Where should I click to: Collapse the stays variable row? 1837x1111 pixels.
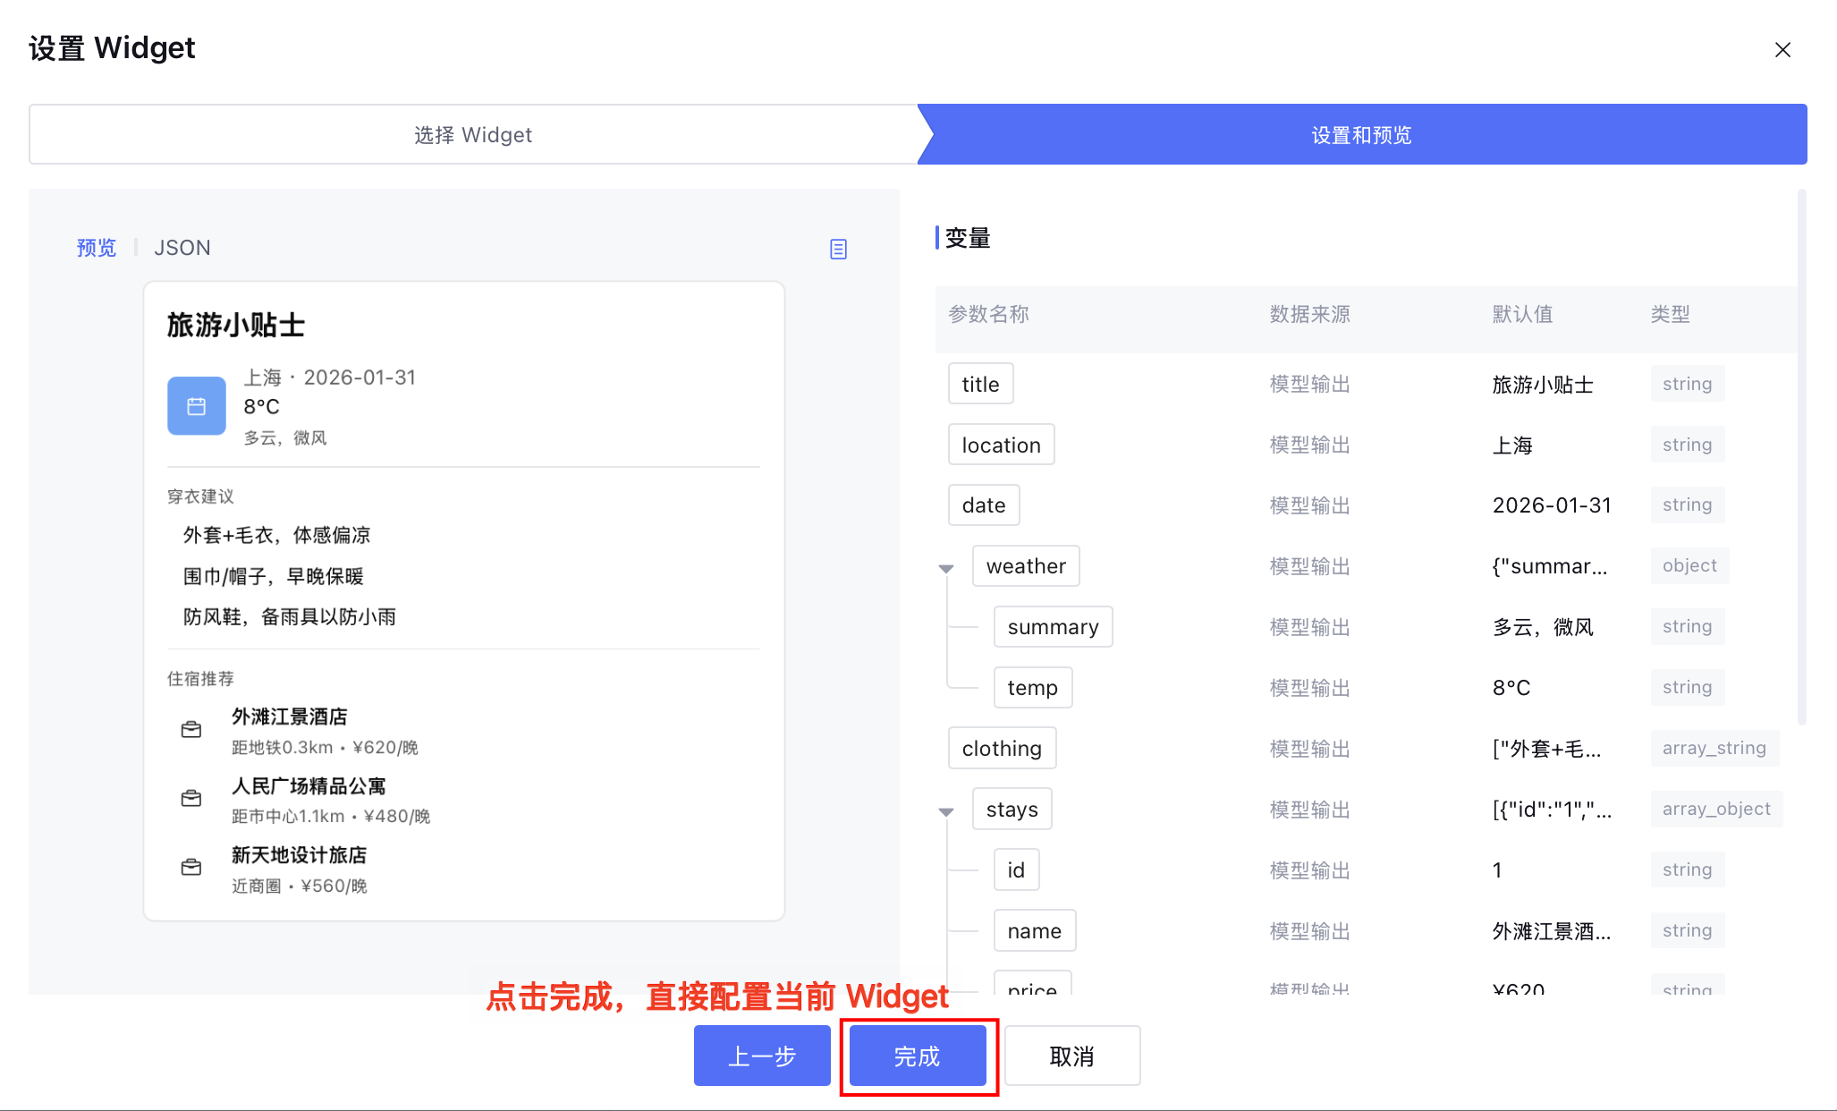pyautogui.click(x=946, y=811)
